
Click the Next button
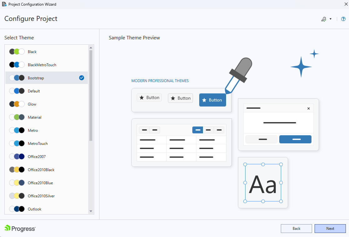pyautogui.click(x=330, y=228)
